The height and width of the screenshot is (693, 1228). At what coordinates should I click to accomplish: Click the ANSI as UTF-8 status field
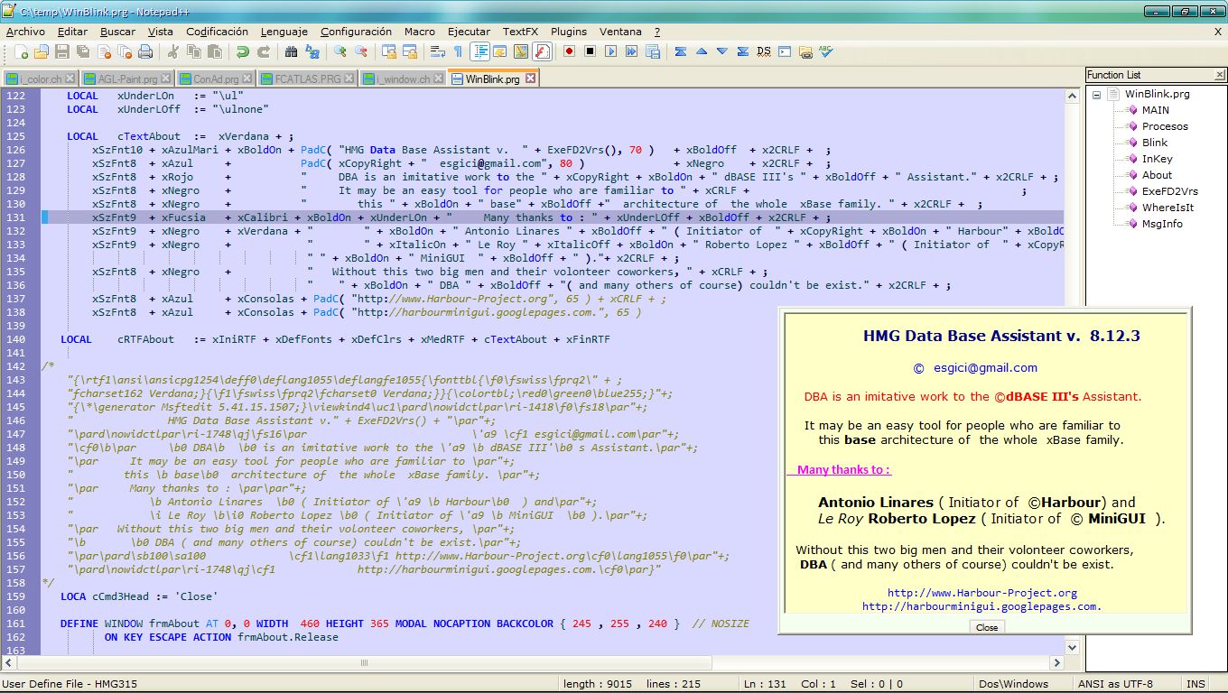1115,684
